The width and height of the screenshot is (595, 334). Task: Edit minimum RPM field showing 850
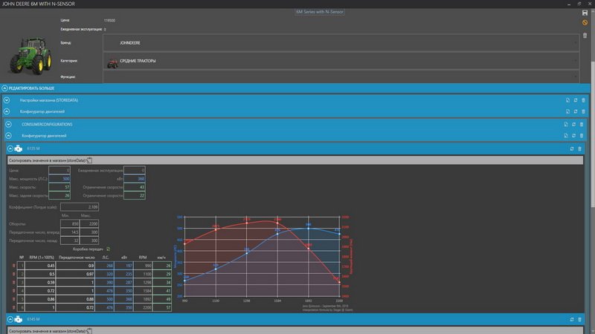(x=70, y=224)
